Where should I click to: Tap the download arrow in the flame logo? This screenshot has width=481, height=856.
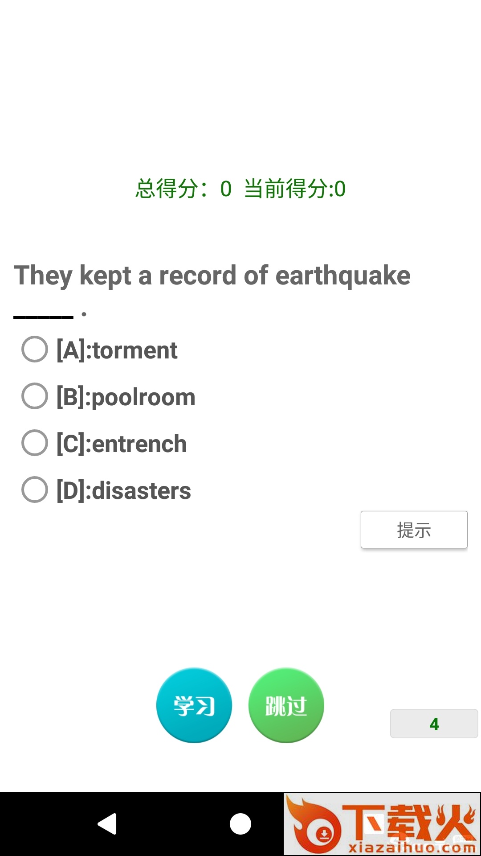(324, 833)
